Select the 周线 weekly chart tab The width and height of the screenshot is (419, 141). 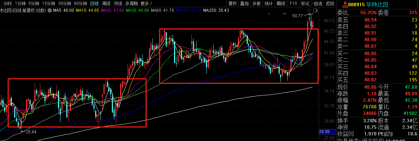click(x=106, y=3)
